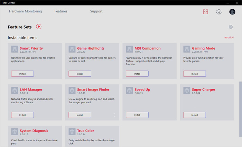Click the Feature Sets heading
Screen dimensions: 242x147
(x=20, y=27)
